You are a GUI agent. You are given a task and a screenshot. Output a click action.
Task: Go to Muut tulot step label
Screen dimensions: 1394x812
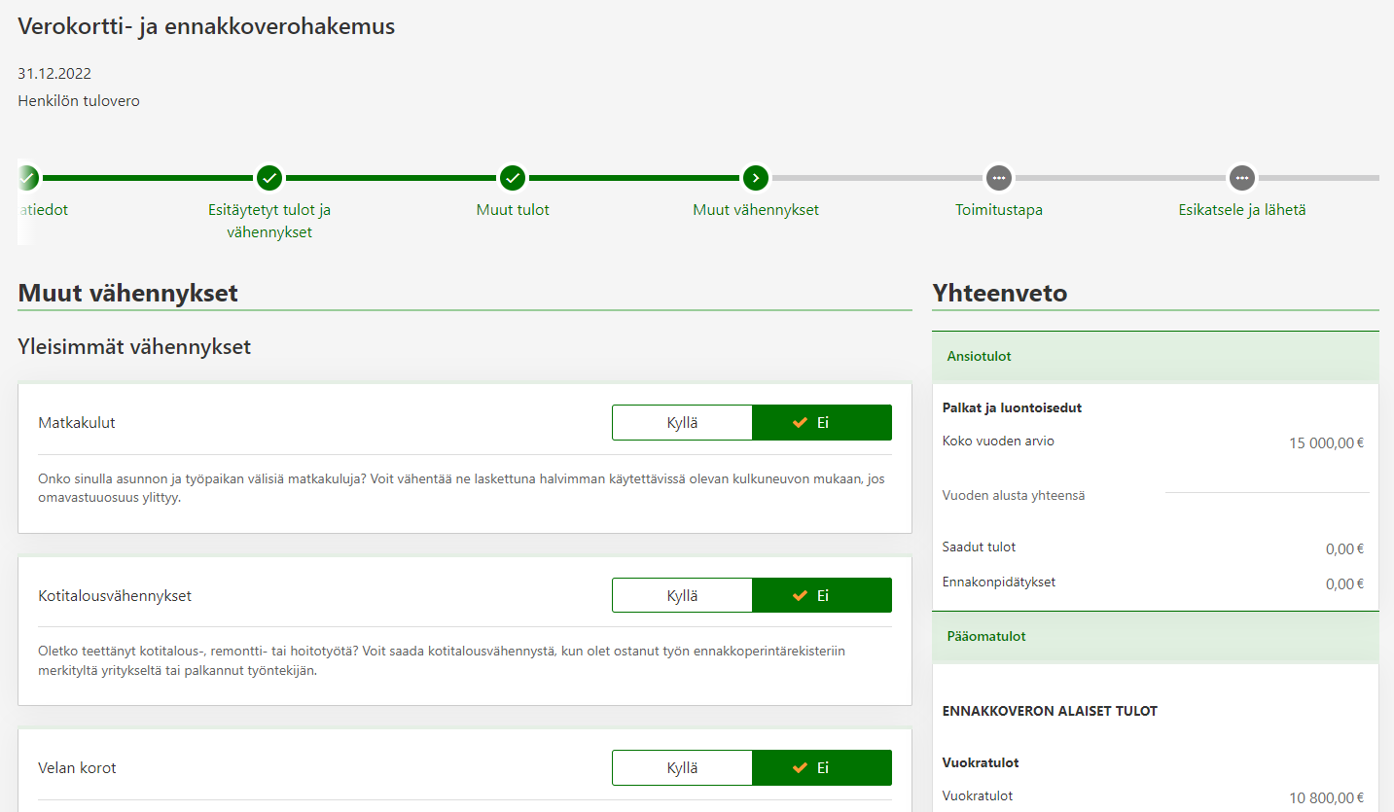pyautogui.click(x=513, y=210)
